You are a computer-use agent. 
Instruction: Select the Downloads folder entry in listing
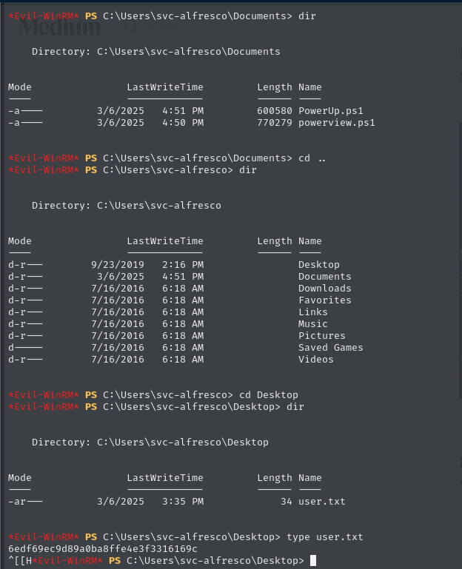coord(325,288)
